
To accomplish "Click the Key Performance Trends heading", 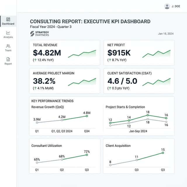I will click(x=52, y=101).
